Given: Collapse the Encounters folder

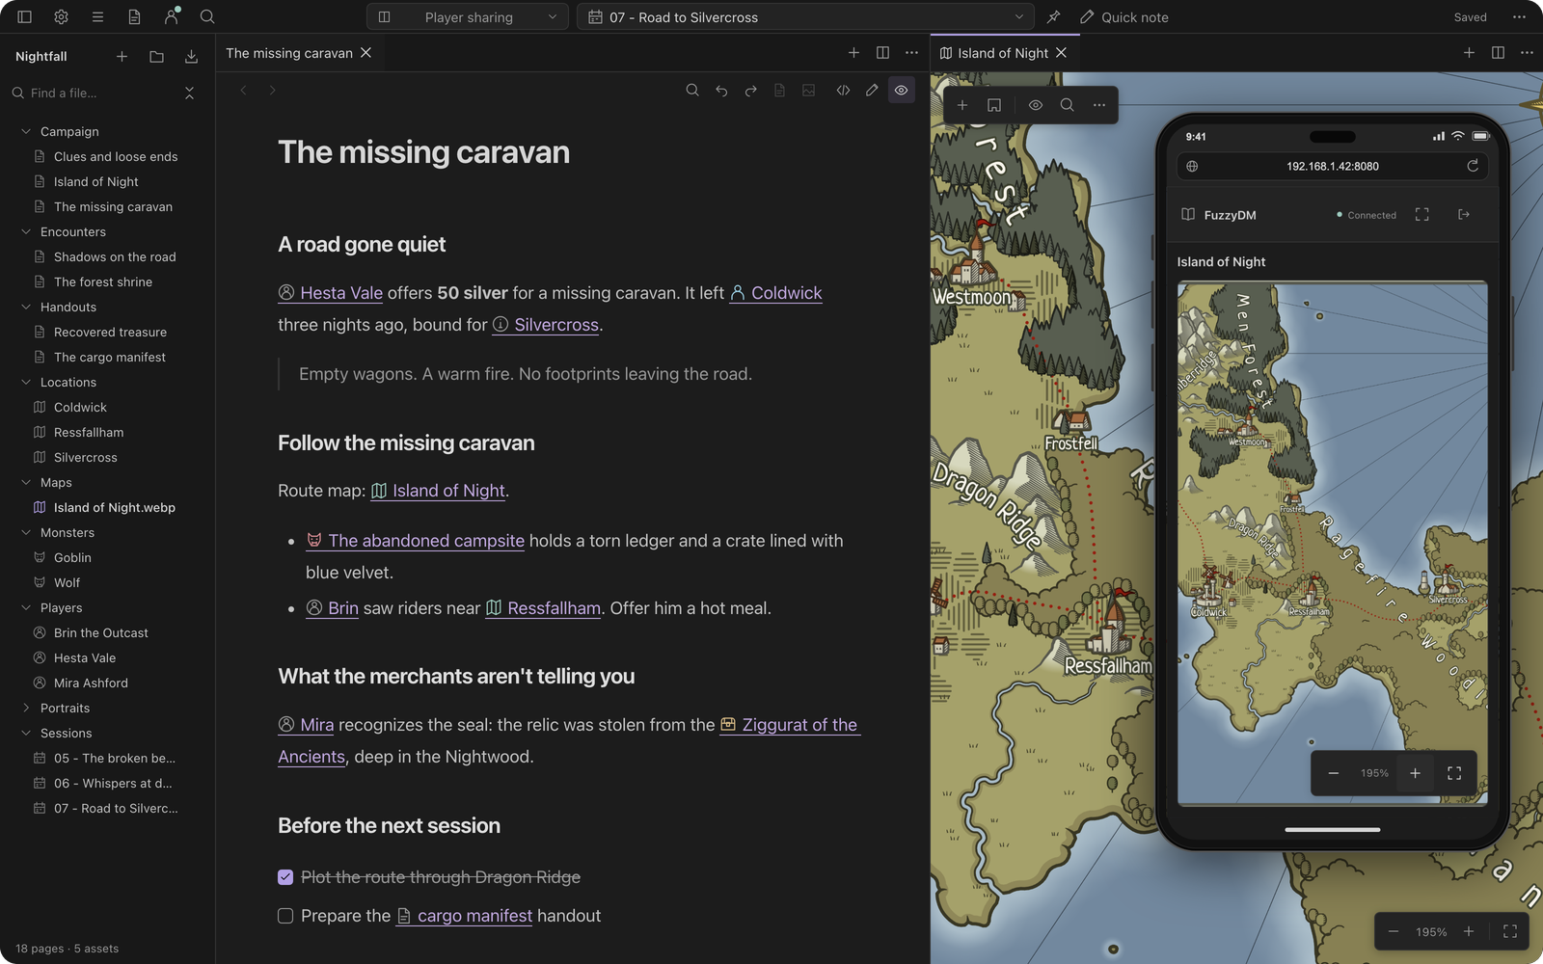Looking at the screenshot, I should [26, 231].
